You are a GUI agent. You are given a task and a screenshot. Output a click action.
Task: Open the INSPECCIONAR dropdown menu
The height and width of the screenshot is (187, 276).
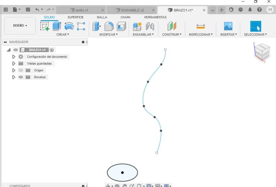pos(201,35)
